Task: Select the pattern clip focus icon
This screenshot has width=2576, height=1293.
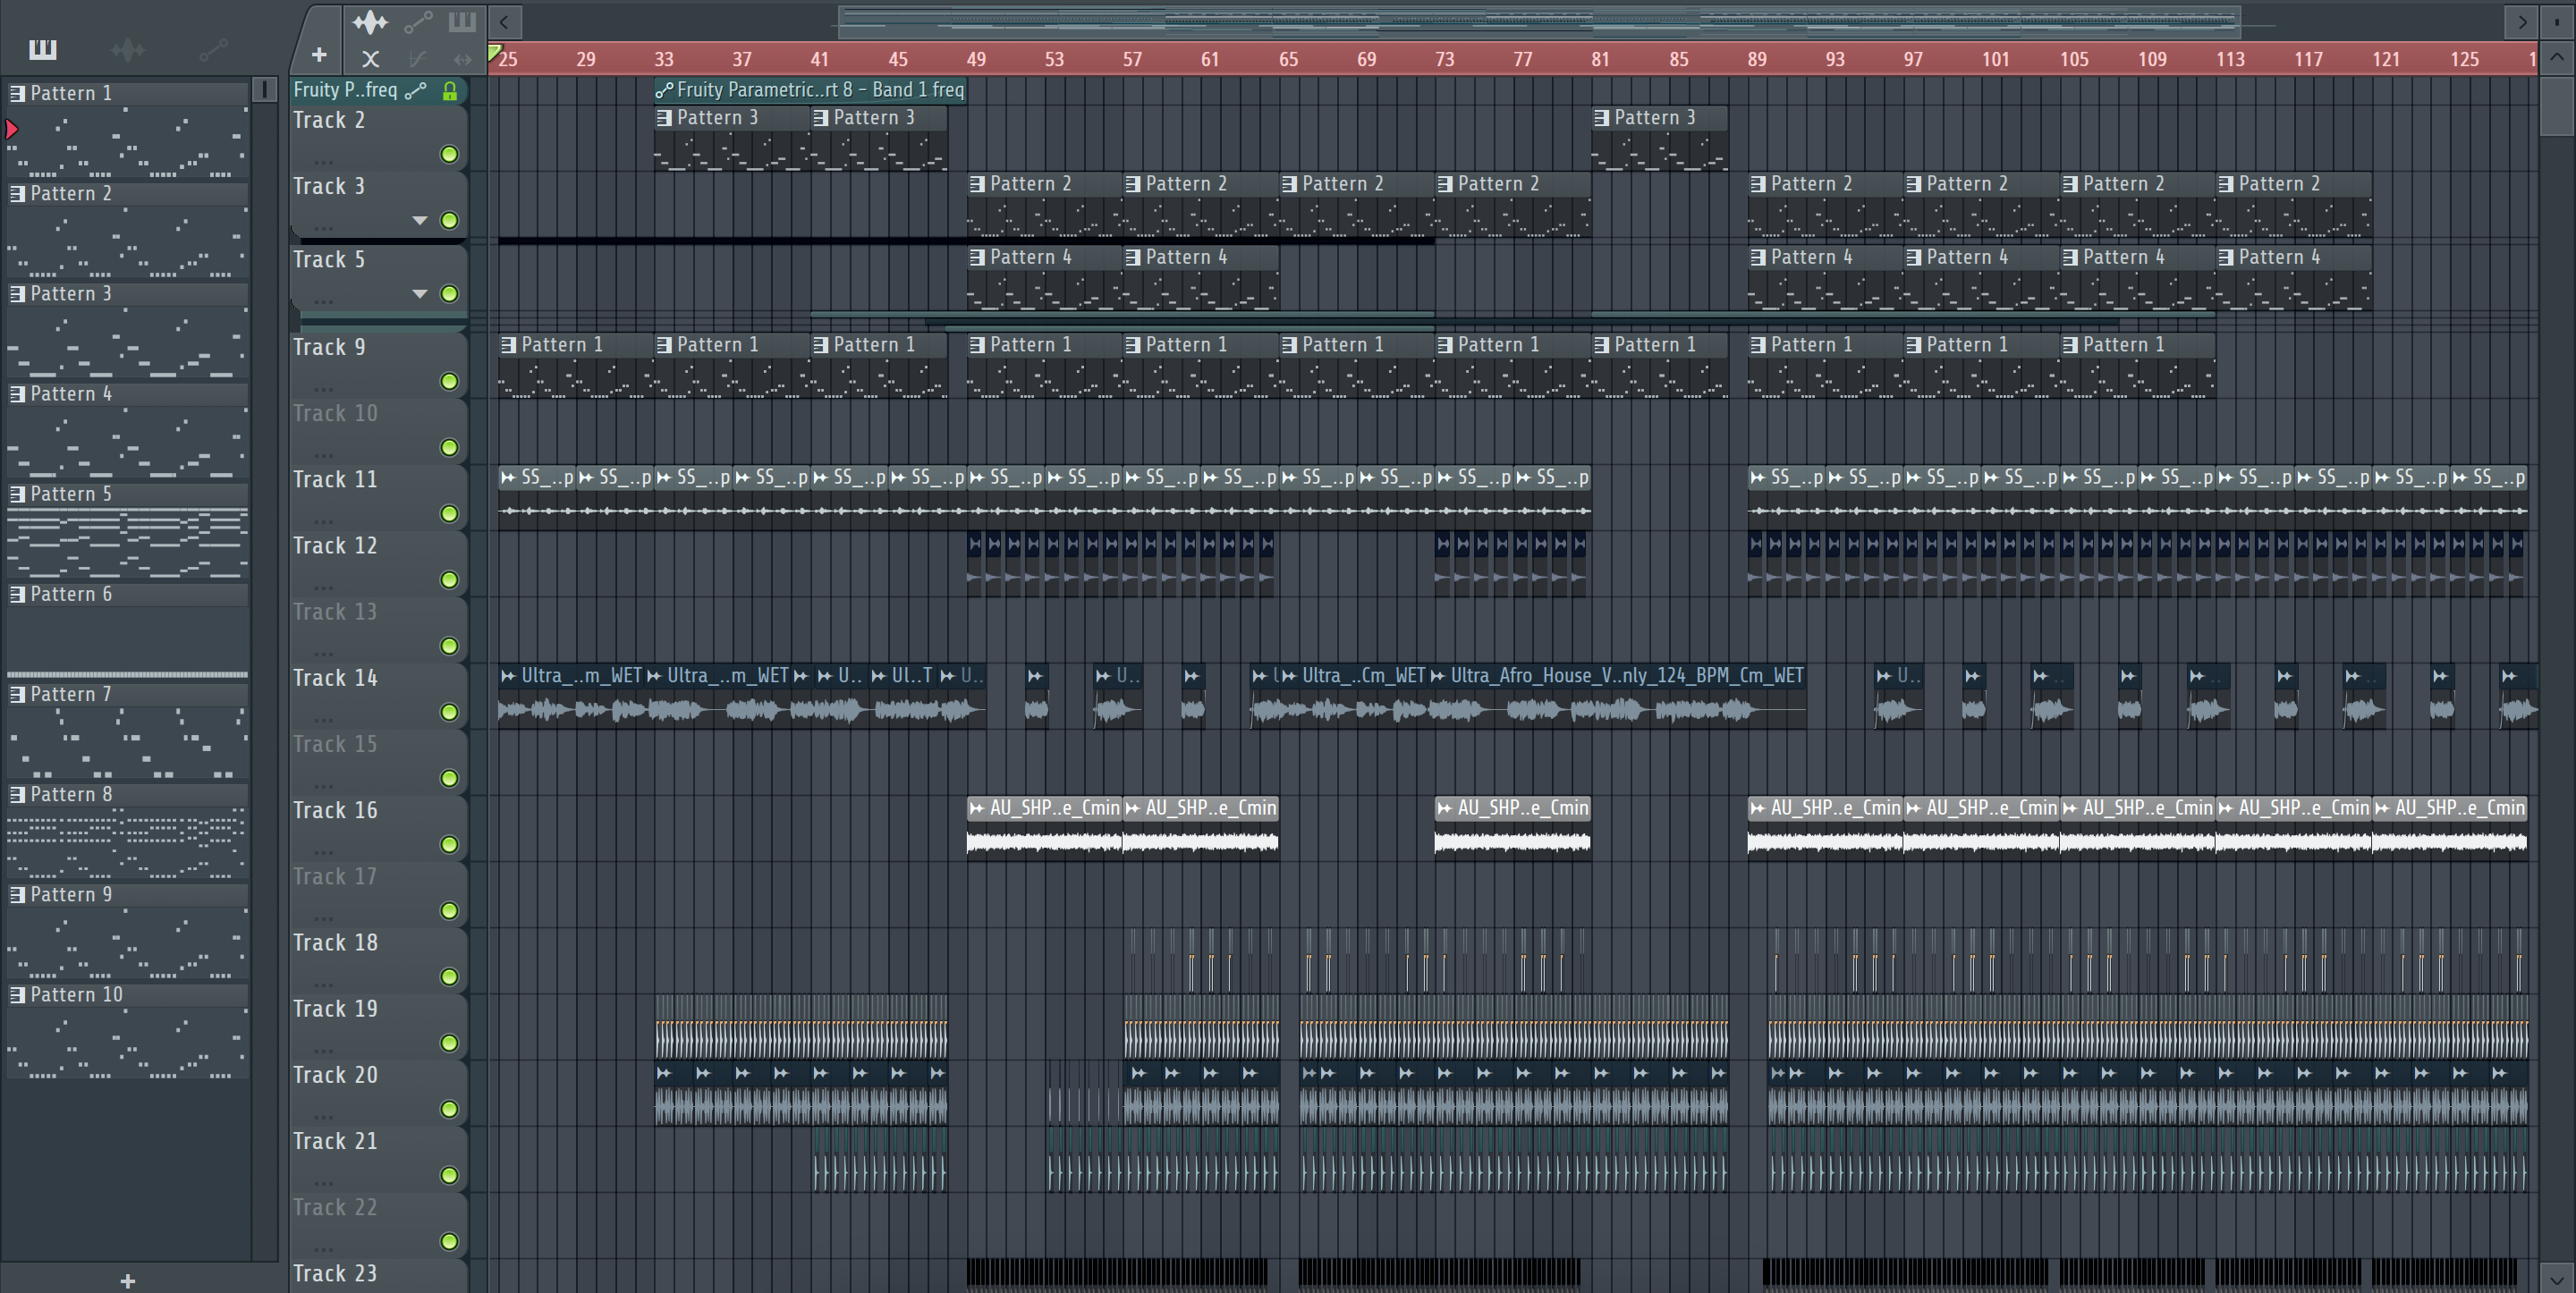Action: click(x=462, y=21)
